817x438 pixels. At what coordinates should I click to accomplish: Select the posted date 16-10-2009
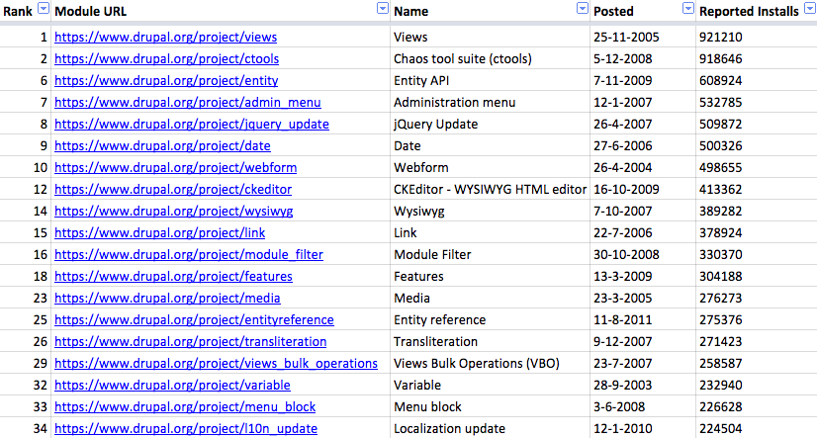(x=643, y=190)
